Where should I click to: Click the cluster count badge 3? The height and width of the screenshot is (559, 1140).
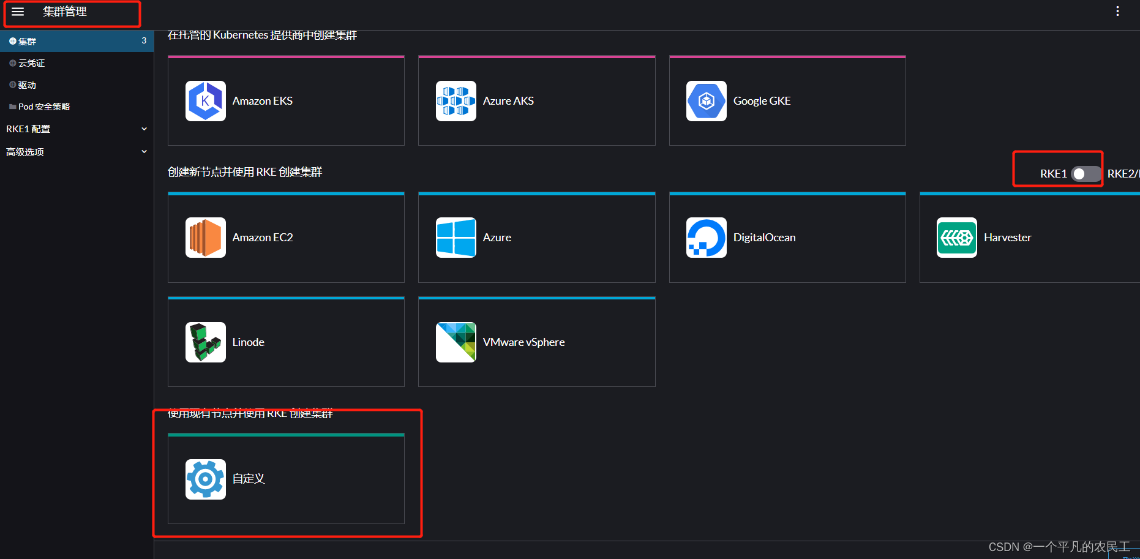coord(144,40)
